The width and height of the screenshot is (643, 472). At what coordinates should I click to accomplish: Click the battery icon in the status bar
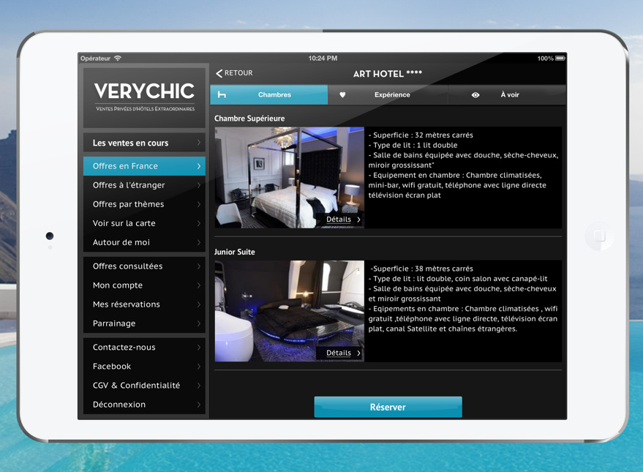[560, 59]
